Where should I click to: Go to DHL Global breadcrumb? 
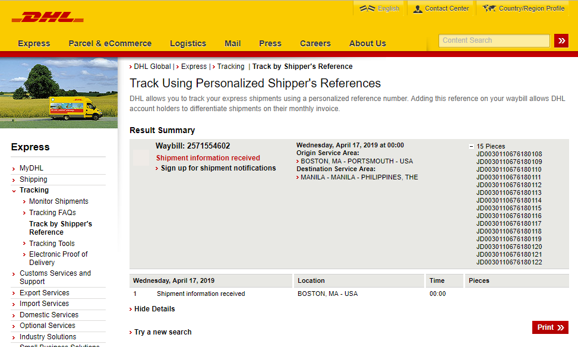pos(152,67)
